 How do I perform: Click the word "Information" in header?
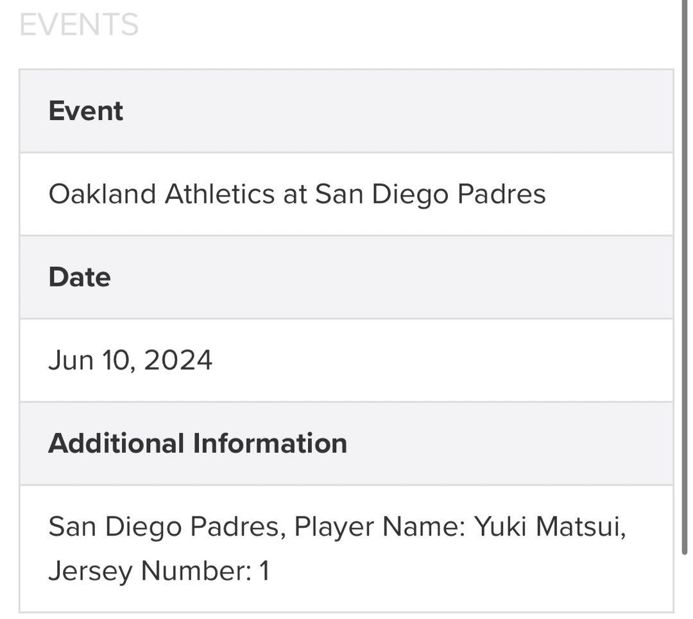(x=270, y=443)
